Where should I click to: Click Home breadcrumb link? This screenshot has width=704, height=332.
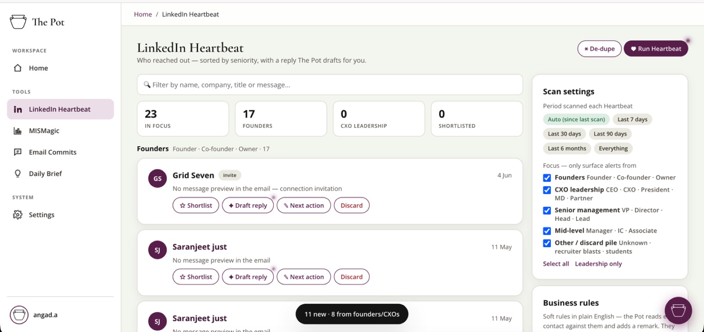(143, 14)
